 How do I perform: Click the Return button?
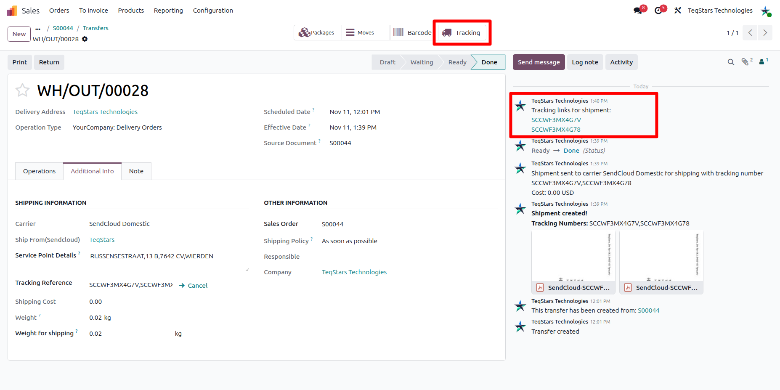49,62
